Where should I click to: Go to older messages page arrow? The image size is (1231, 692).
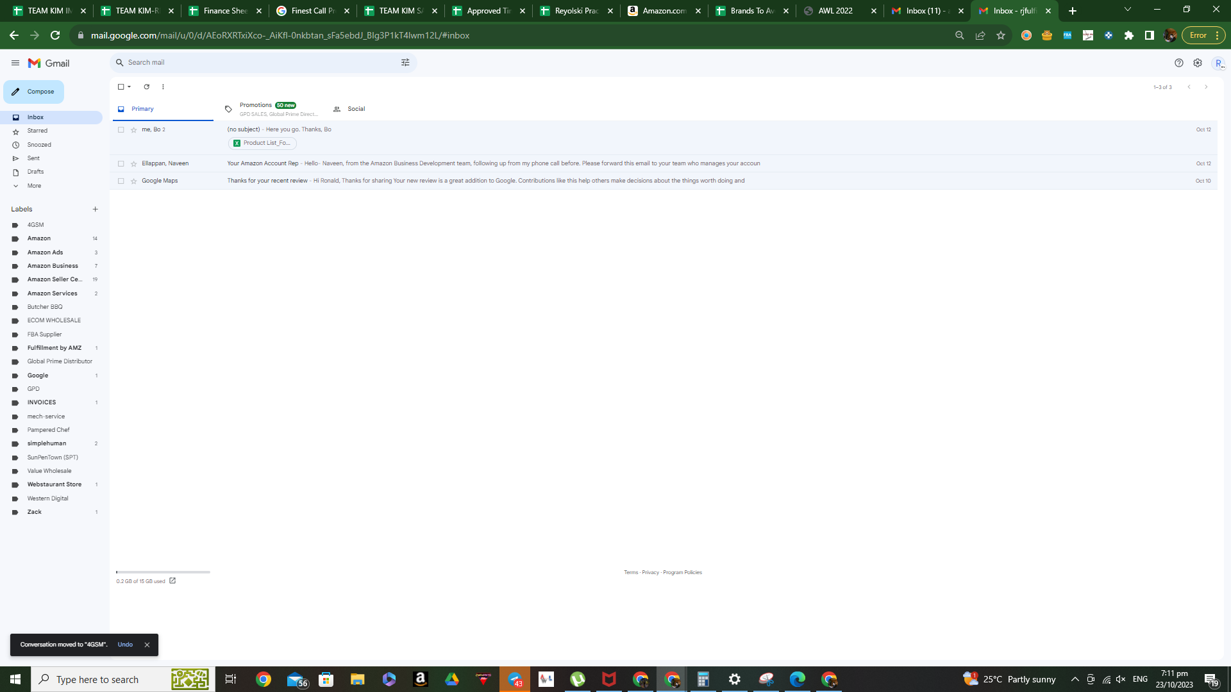click(x=1206, y=87)
